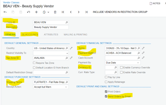Enable Apply Retainage checkbox
The height and width of the screenshot is (105, 166).
point(106,82)
